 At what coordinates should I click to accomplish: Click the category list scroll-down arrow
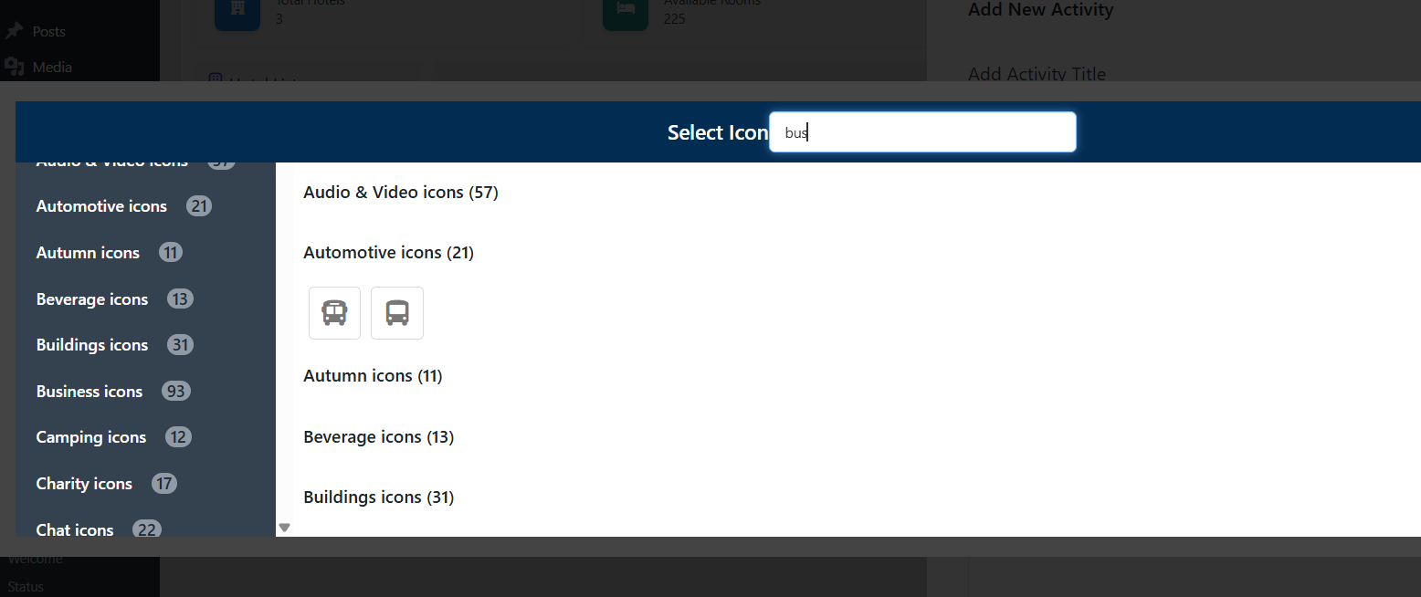click(284, 528)
